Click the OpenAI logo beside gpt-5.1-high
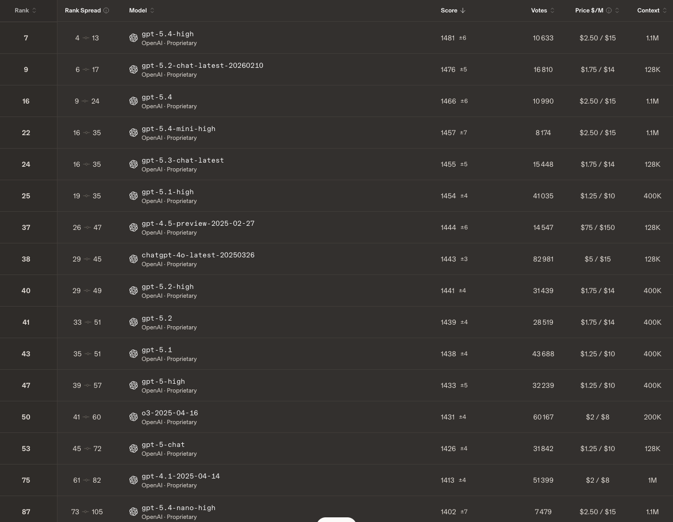 pyautogui.click(x=134, y=196)
